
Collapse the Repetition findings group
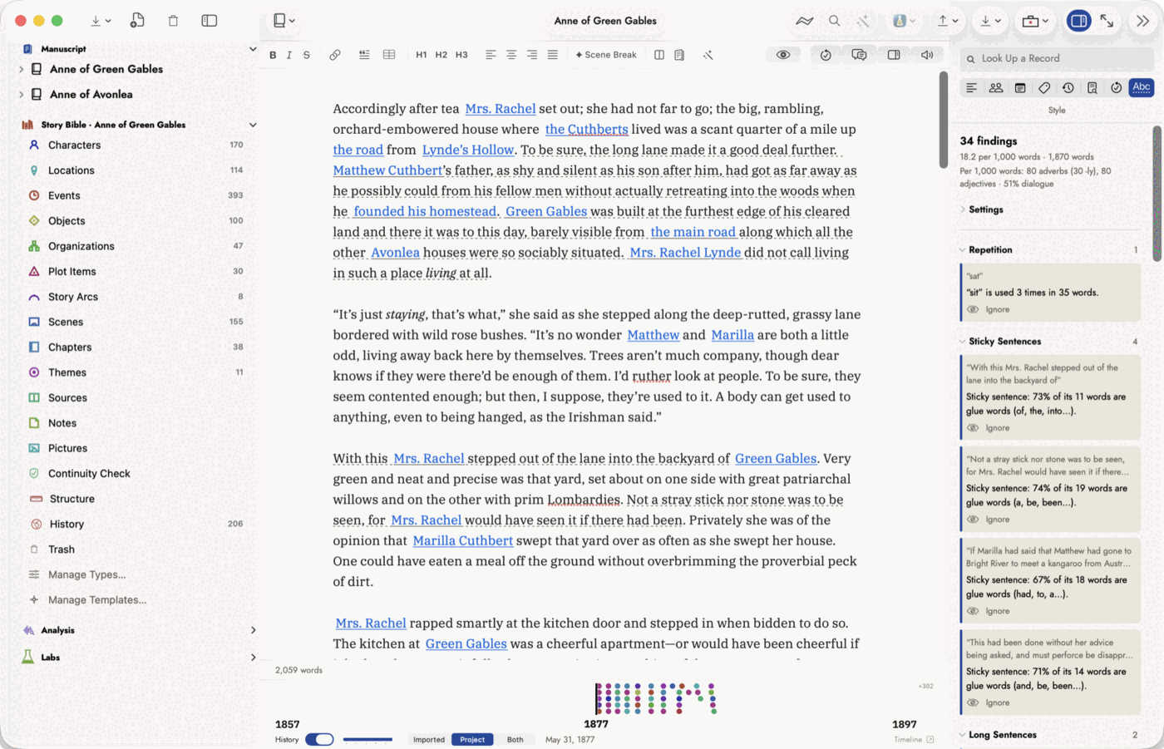tap(963, 250)
